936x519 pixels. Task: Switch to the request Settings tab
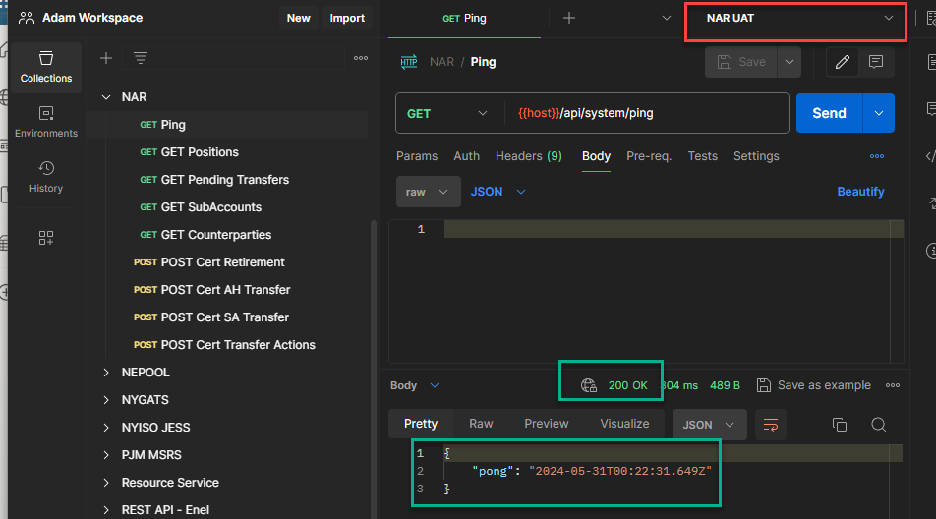click(x=756, y=156)
